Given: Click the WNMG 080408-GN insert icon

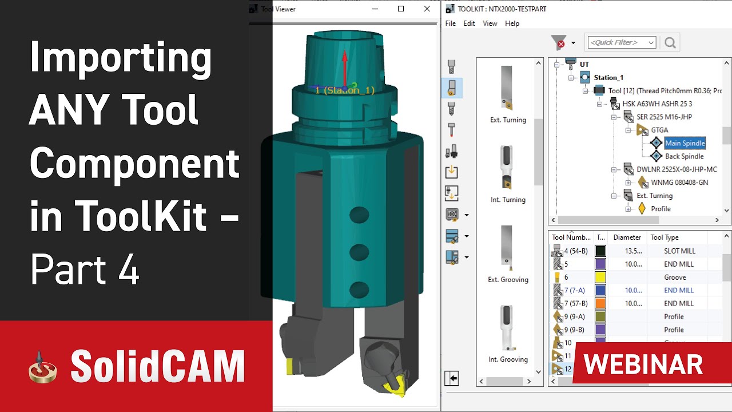Looking at the screenshot, I should pyautogui.click(x=642, y=183).
